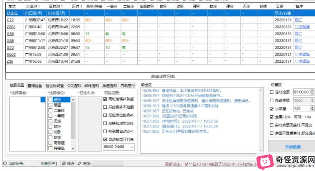This screenshot has height=171, width=315.
Task: Click output area scrollbar down arrow
Action: point(261,150)
